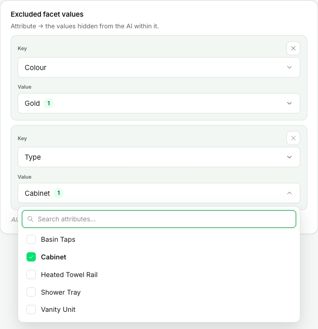The image size is (318, 329).
Task: Click the count badge next to Cabinet
Action: click(59, 193)
